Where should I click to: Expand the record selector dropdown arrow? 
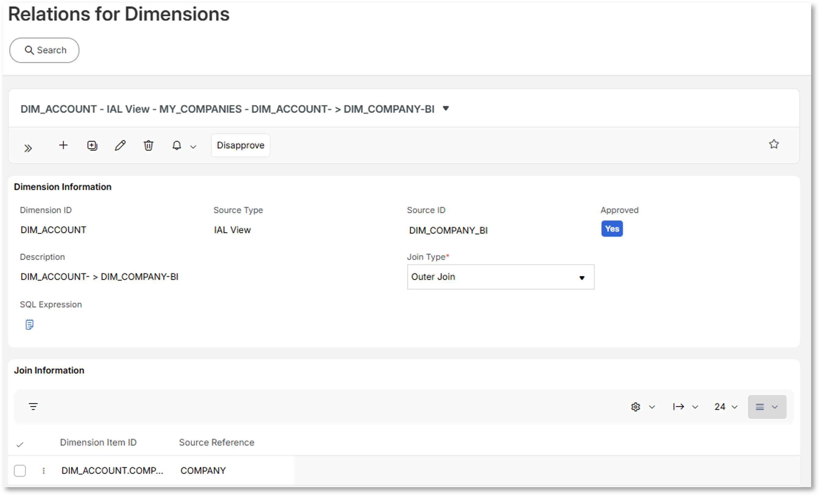click(x=446, y=108)
